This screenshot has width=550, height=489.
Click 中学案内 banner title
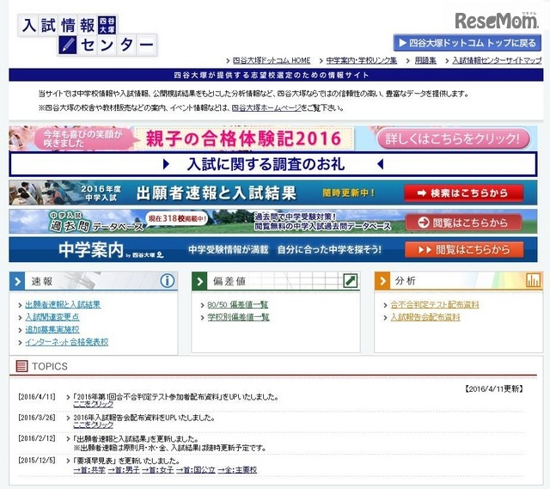91,250
